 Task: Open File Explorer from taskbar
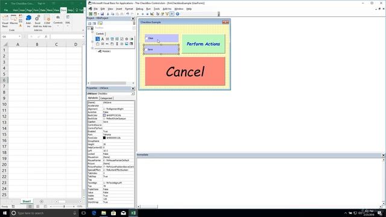104,213
